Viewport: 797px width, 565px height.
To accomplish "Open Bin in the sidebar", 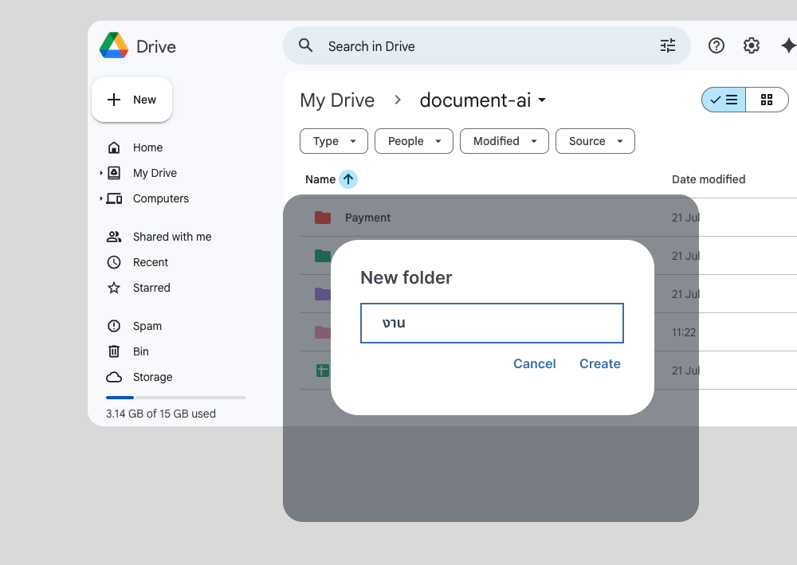I will [140, 351].
